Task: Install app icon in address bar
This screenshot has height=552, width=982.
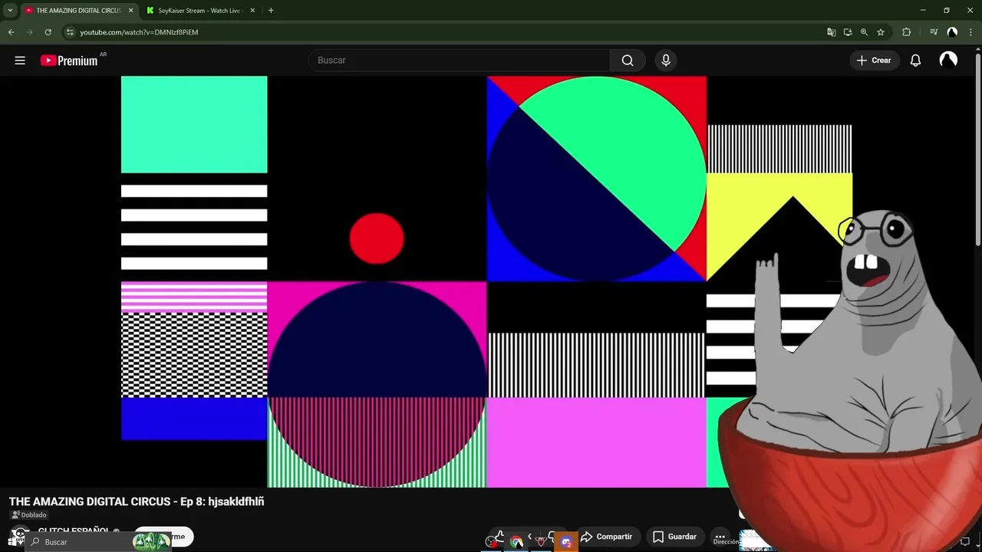Action: coord(848,32)
